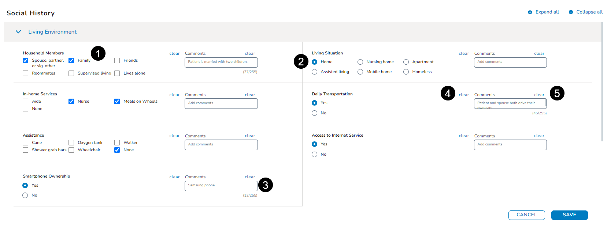Screen dimensions: 611x232
Task: Select the Apartment living situation option
Action: tap(406, 62)
